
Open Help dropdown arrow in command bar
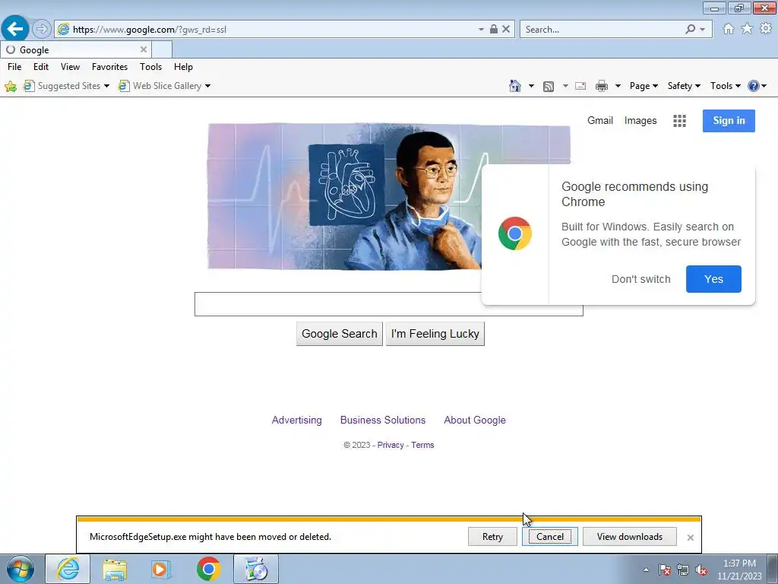coord(764,86)
